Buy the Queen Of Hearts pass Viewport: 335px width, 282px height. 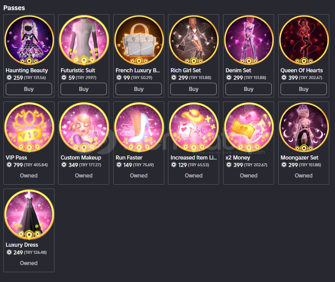[304, 89]
